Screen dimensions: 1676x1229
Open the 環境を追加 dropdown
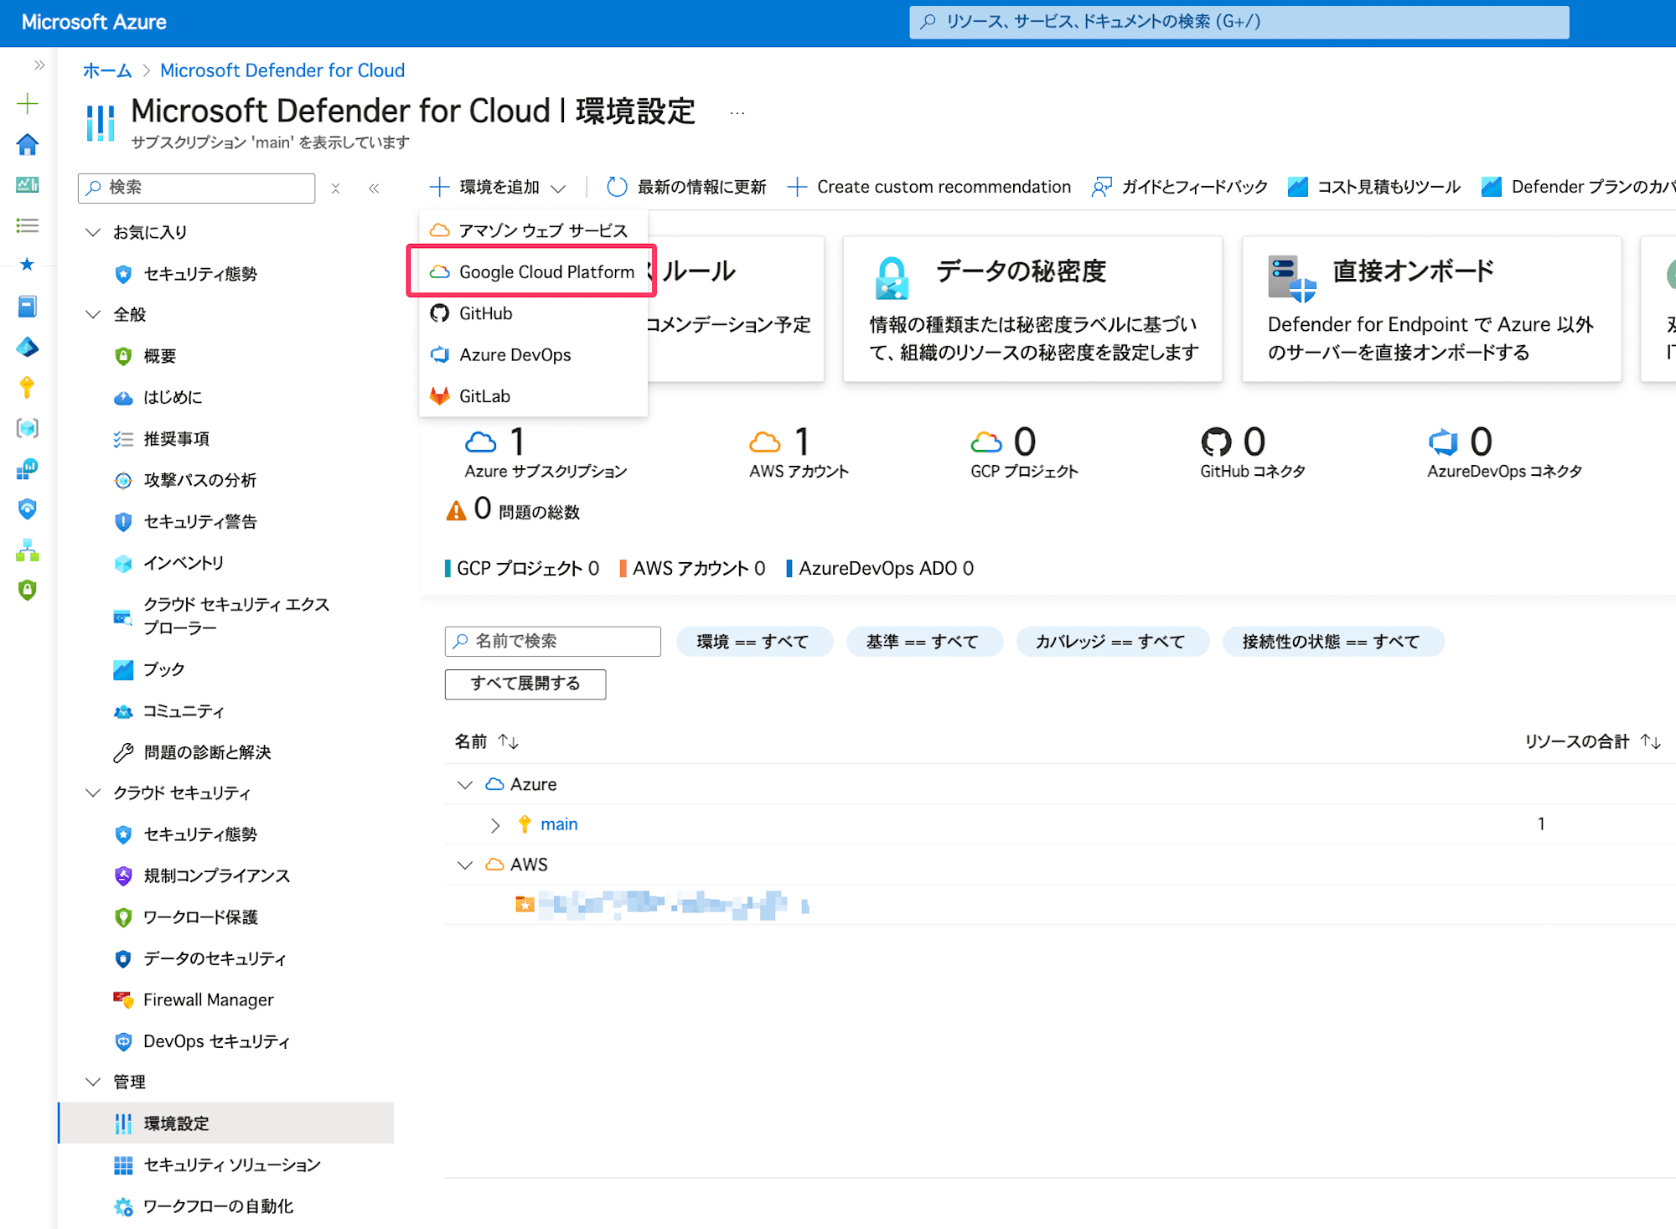tap(497, 187)
